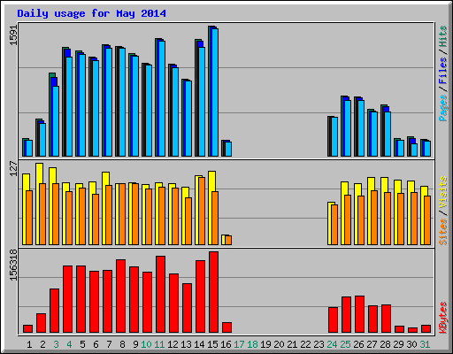Screen dimensions: 453x354
Task: Click the Files legend label
Action: pos(443,71)
